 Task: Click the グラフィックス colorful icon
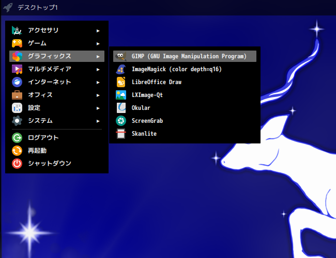17,56
